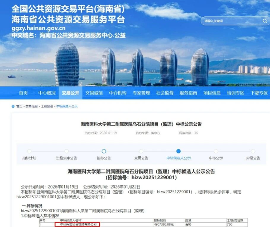The height and width of the screenshot is (227, 270).
Task: Select the 中标公示 step circle
Action: [216, 151]
